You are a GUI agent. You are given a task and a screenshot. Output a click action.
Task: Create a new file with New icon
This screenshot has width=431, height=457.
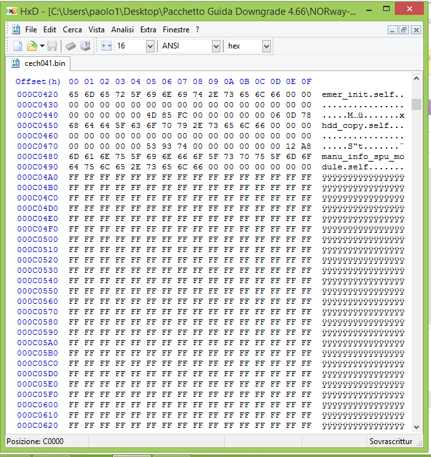[x=17, y=46]
